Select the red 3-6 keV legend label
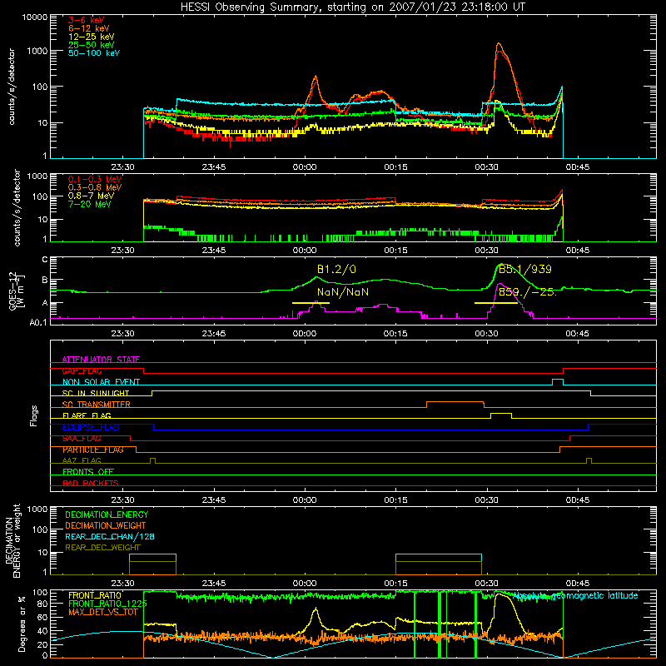Screen dimensions: 666x666 [x=87, y=20]
